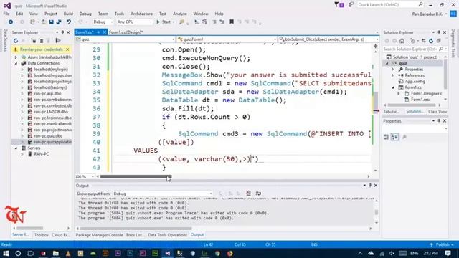The height and width of the screenshot is (258, 459).
Task: Collapse the Data Connections node
Action: (x=16, y=63)
